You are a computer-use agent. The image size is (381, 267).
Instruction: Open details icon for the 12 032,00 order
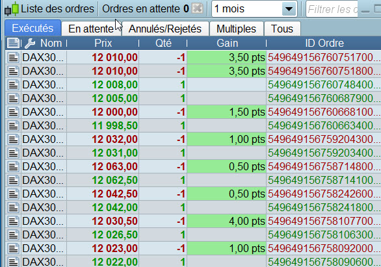pyautogui.click(x=13, y=139)
